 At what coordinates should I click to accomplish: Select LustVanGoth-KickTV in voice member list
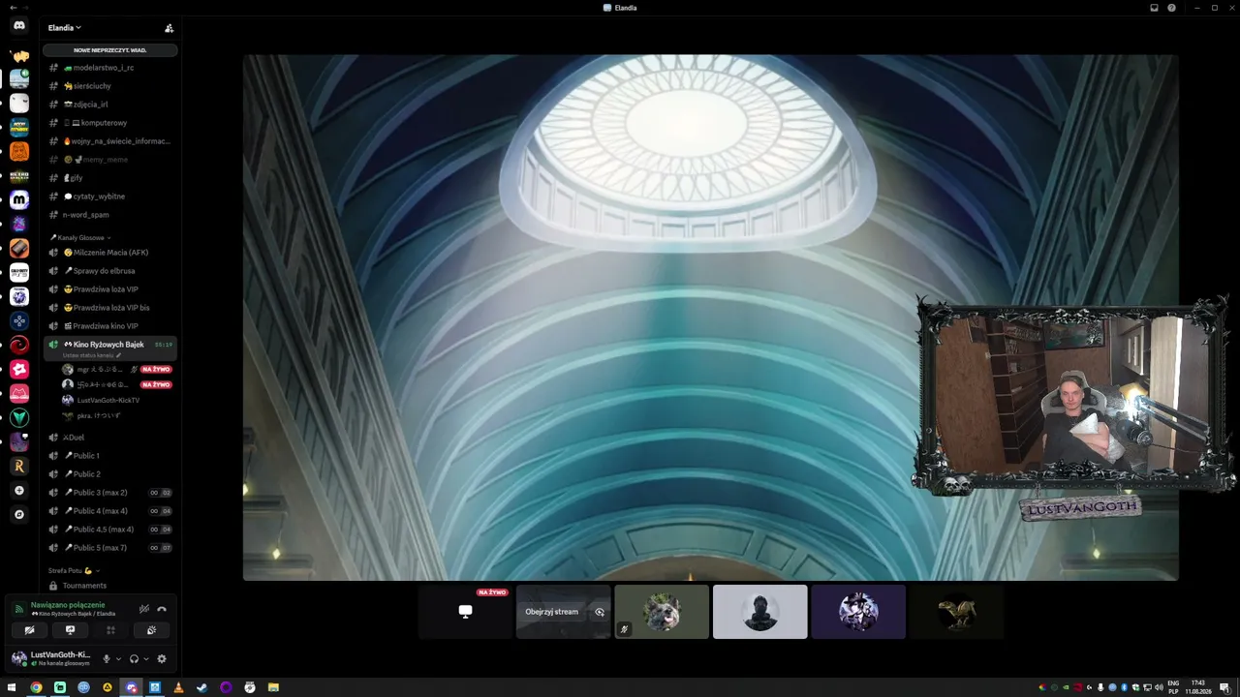coord(116,400)
